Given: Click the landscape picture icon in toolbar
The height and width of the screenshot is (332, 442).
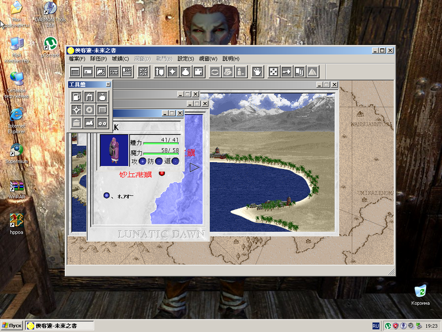Looking at the screenshot, I should pyautogui.click(x=101, y=72).
